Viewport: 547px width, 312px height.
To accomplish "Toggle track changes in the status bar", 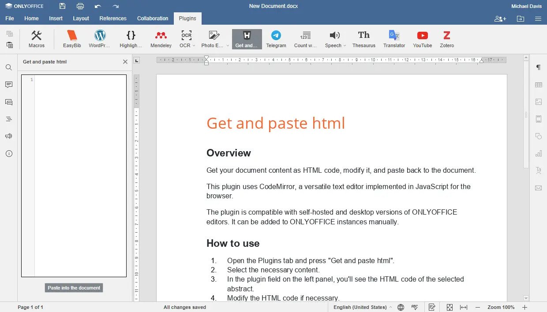I will tap(432, 307).
